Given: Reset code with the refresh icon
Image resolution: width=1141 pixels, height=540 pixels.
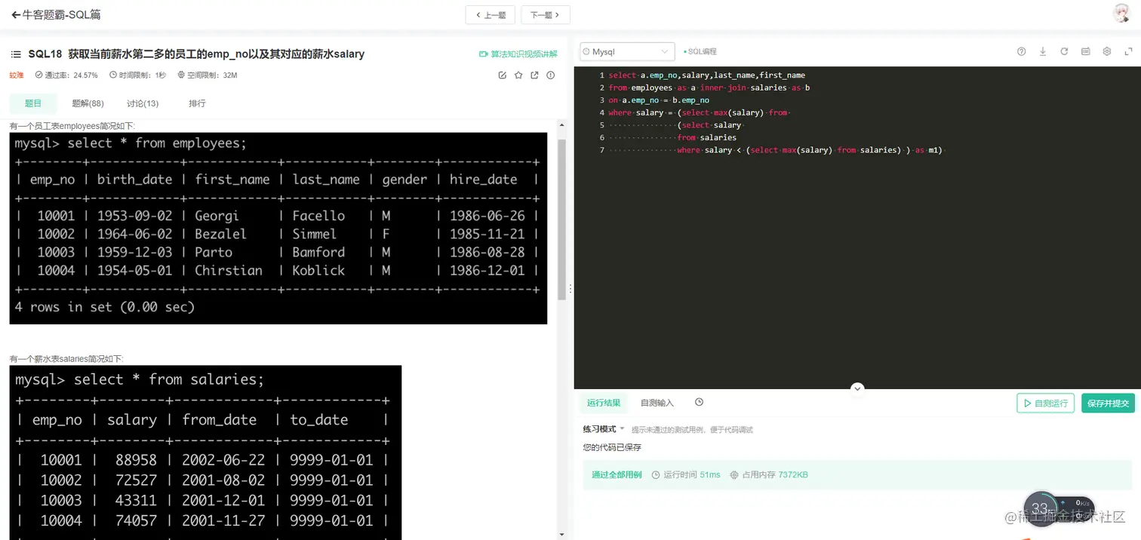Looking at the screenshot, I should 1064,51.
